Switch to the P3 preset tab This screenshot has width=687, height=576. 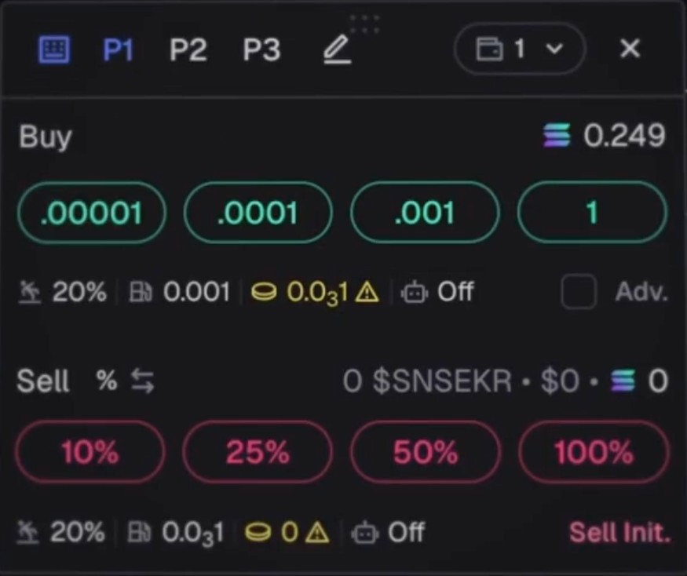261,50
